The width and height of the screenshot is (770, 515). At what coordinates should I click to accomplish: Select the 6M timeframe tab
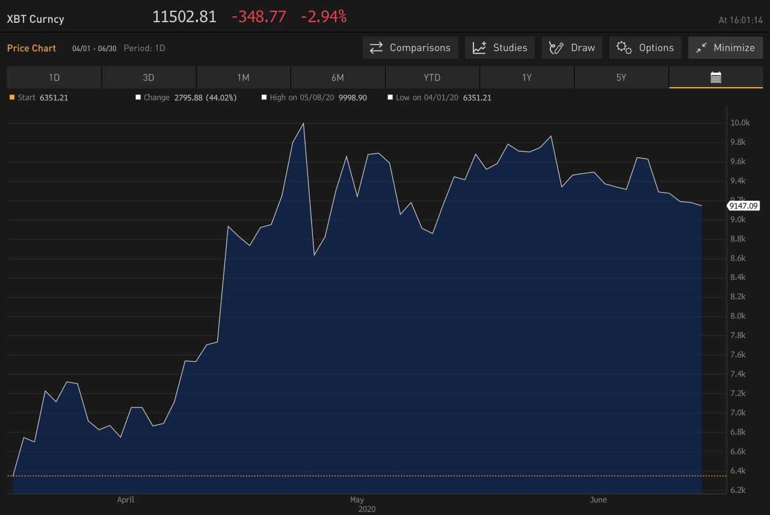(337, 77)
